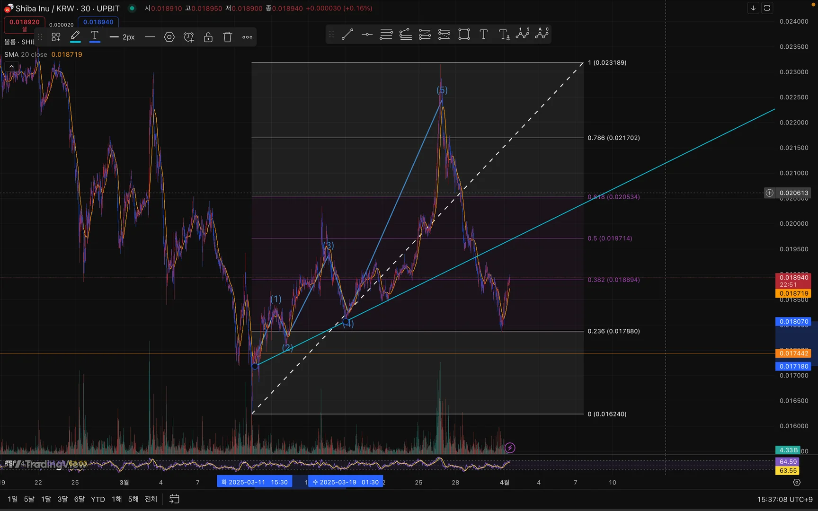818x511 pixels.
Task: Click the purple lightning bolt icon
Action: coord(510,448)
